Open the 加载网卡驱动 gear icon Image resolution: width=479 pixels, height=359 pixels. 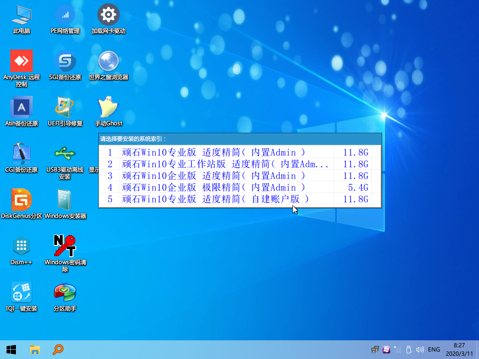point(109,15)
